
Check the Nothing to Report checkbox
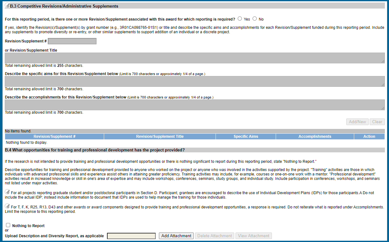[8, 225]
